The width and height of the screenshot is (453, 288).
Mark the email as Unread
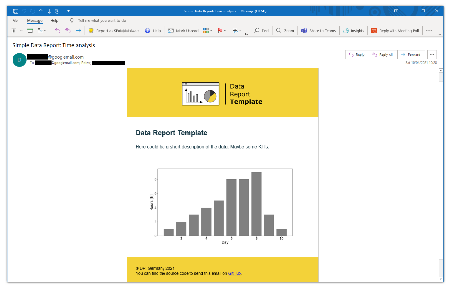pyautogui.click(x=183, y=30)
